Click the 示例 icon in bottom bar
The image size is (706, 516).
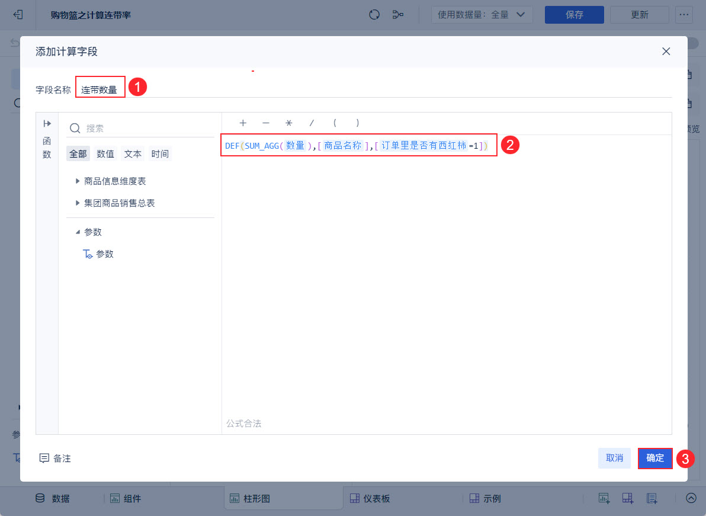coord(474,498)
